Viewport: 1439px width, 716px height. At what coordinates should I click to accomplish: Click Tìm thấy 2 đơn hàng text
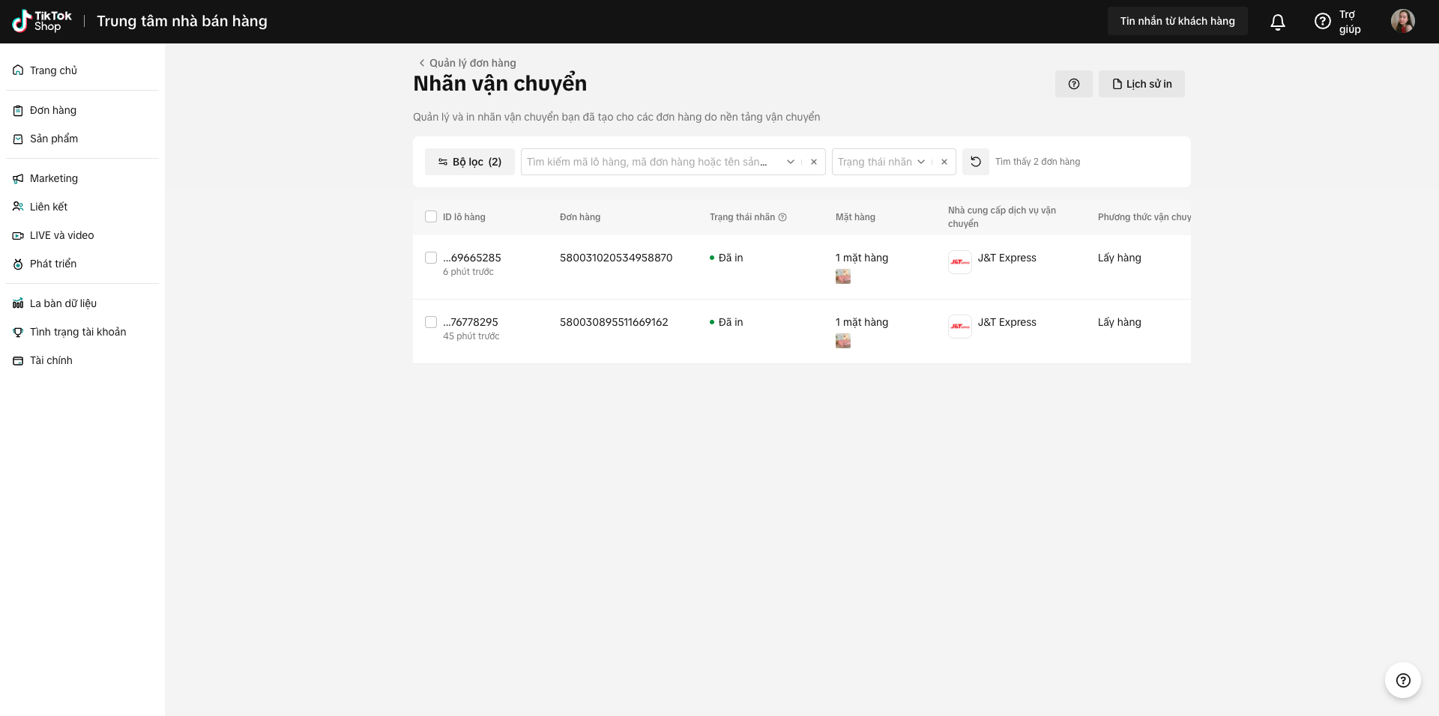pos(1038,162)
